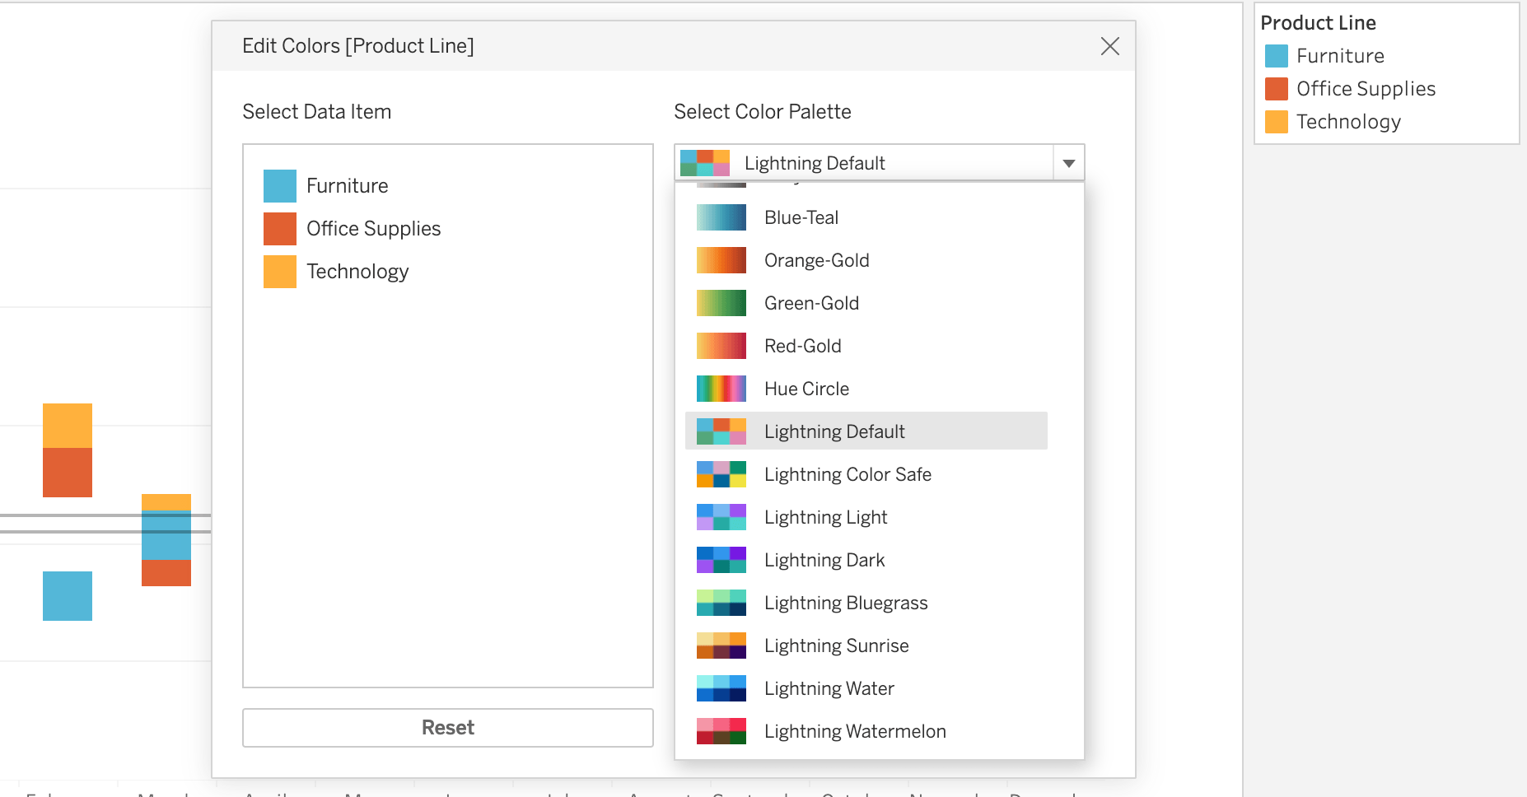The width and height of the screenshot is (1527, 797).
Task: Click the Lightning Dark swatch thumbnail
Action: click(721, 560)
